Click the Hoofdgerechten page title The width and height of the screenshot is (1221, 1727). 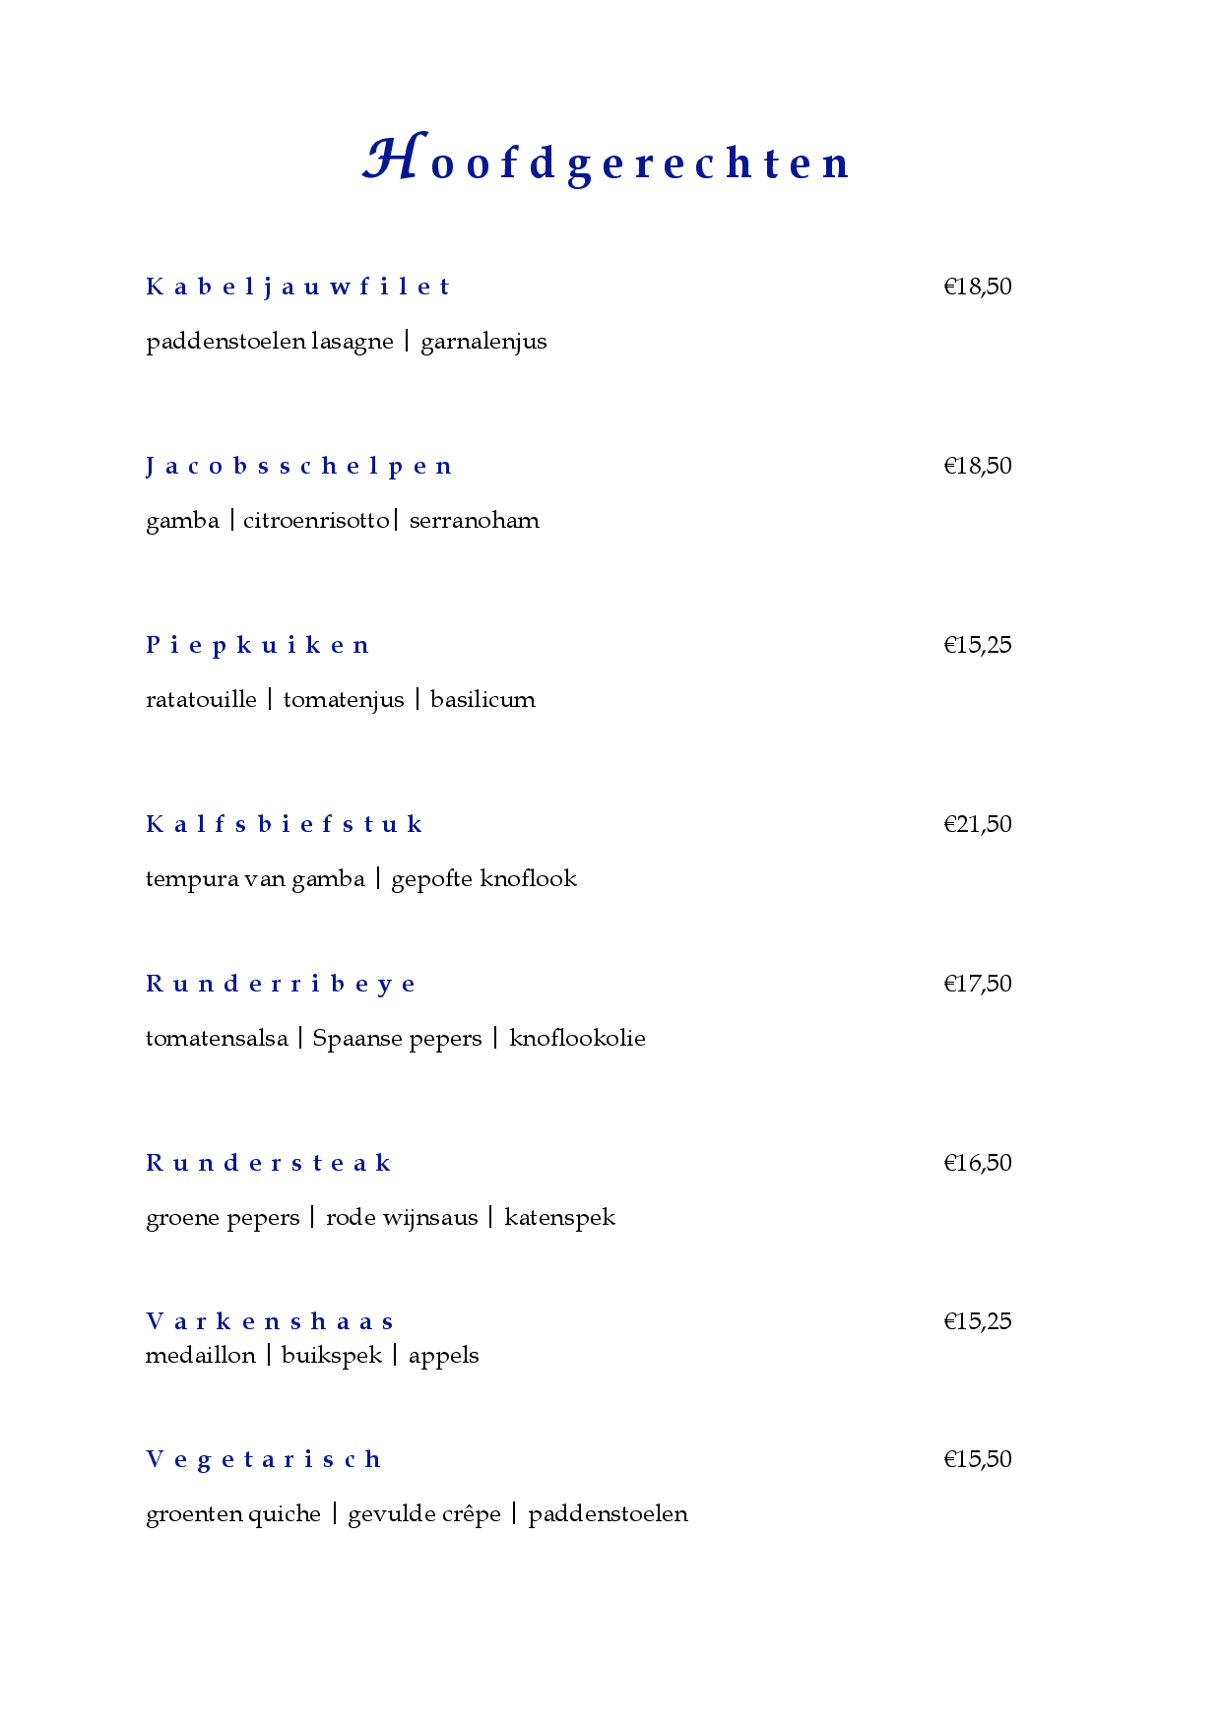tap(607, 161)
